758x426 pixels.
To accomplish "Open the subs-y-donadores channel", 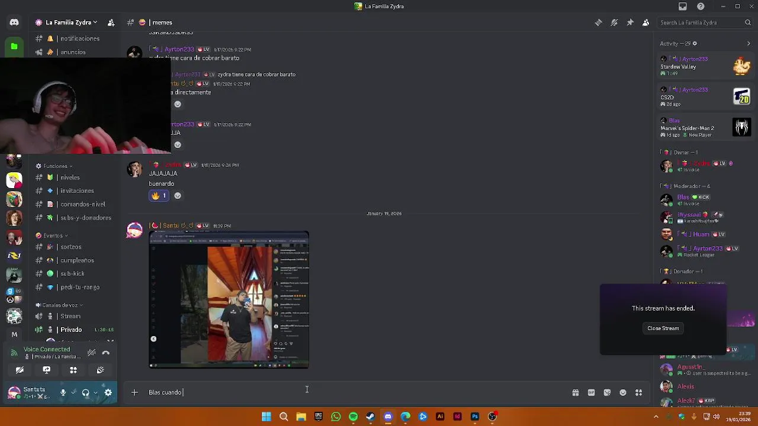I will [74, 218].
